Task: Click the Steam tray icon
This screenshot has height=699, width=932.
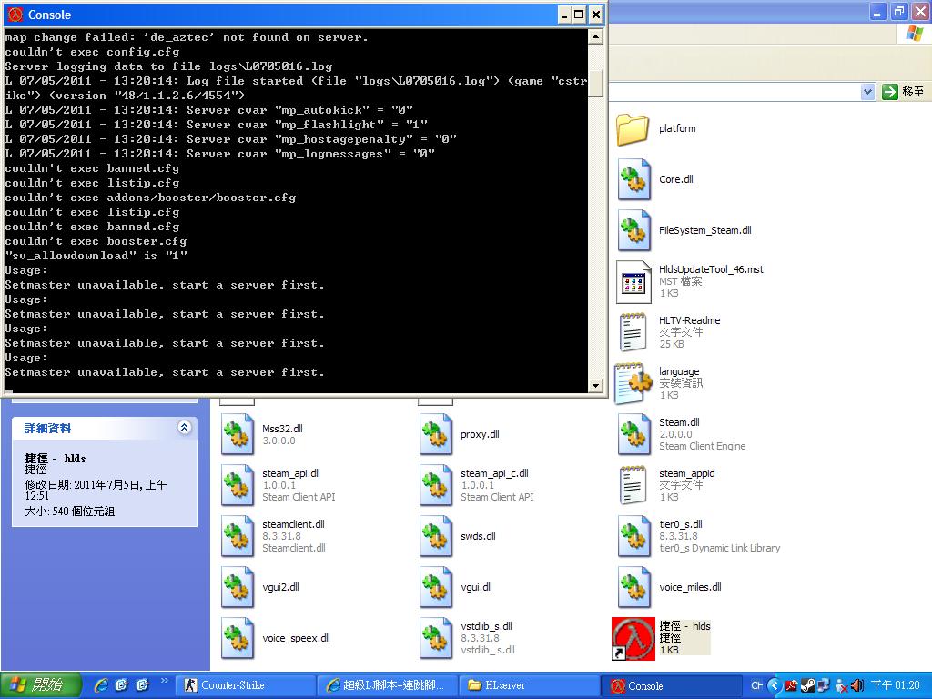Action: pyautogui.click(x=808, y=685)
